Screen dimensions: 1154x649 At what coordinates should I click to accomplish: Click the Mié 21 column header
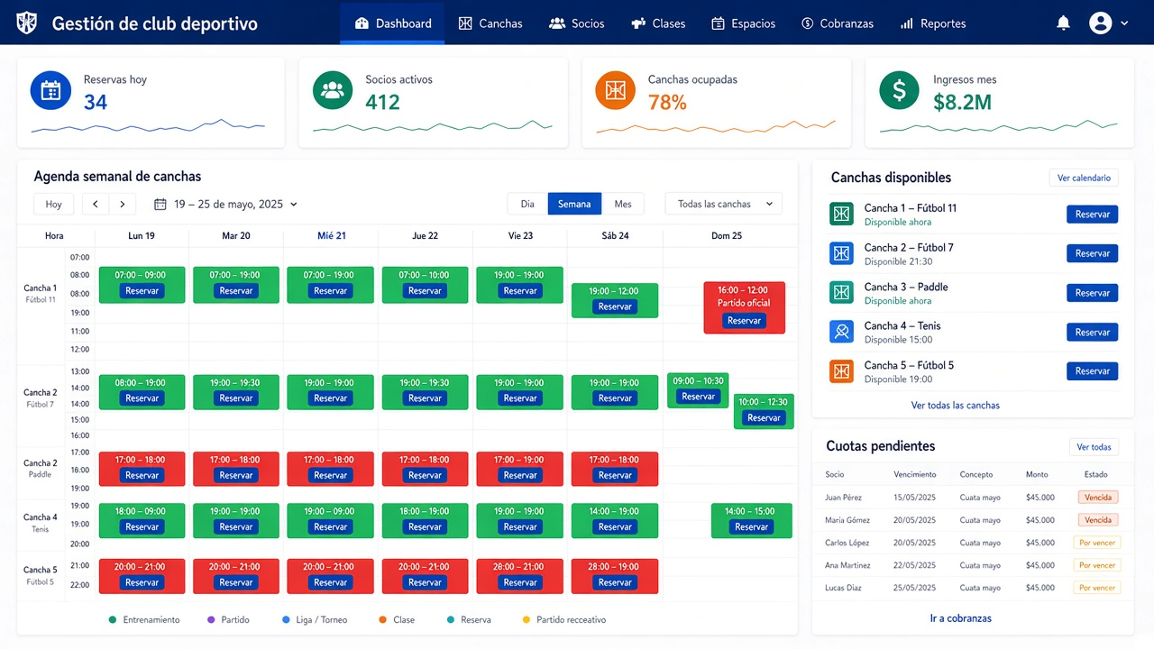pos(331,236)
